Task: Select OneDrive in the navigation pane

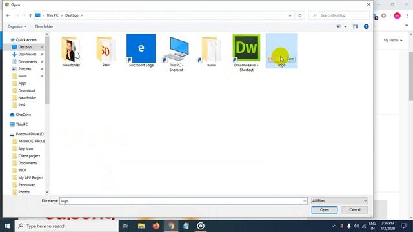Action: (23, 115)
